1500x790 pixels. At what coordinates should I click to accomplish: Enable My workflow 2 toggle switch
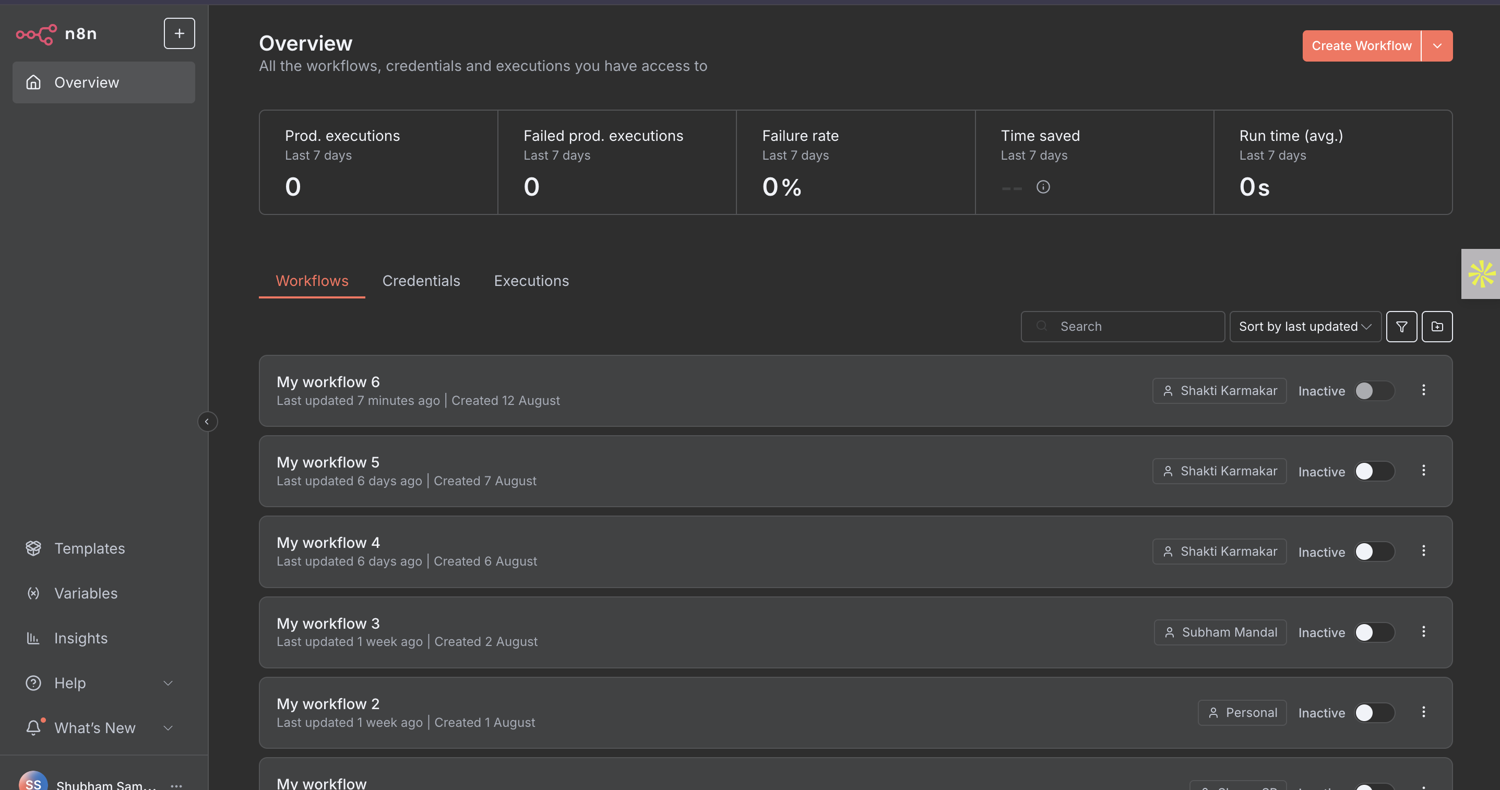click(x=1374, y=713)
